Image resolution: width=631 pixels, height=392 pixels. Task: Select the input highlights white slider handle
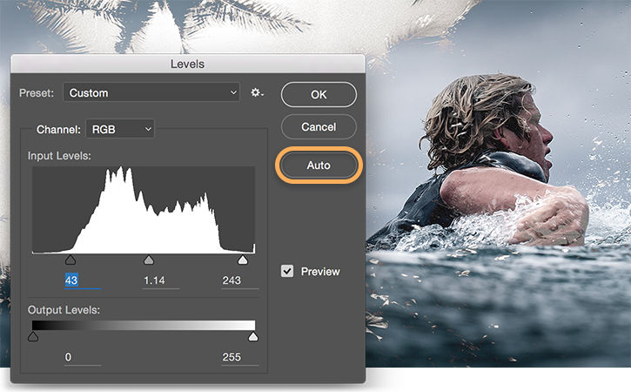pyautogui.click(x=243, y=260)
